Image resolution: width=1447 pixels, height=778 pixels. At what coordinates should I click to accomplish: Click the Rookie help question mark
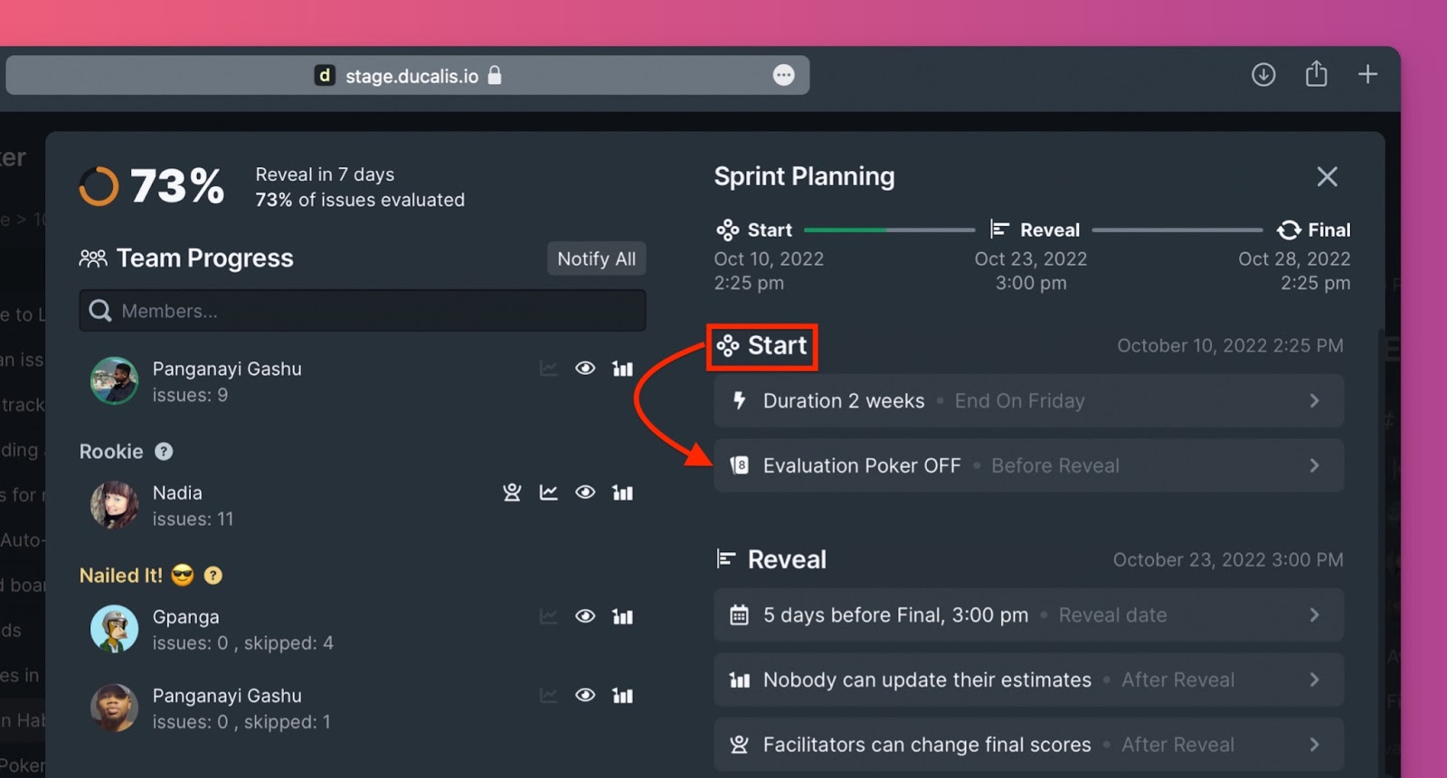coord(164,452)
